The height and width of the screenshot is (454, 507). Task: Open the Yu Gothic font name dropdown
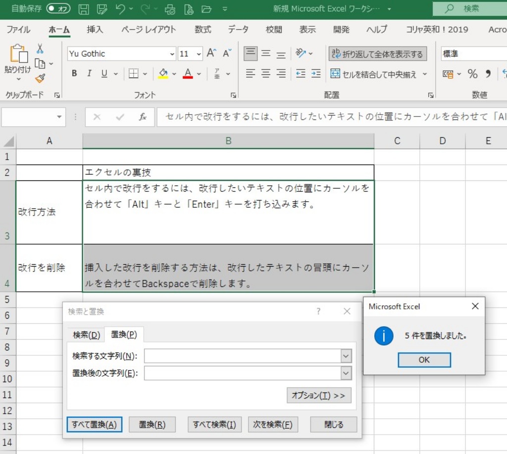172,54
